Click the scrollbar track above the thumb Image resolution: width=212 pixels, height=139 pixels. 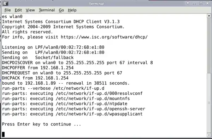[209, 45]
